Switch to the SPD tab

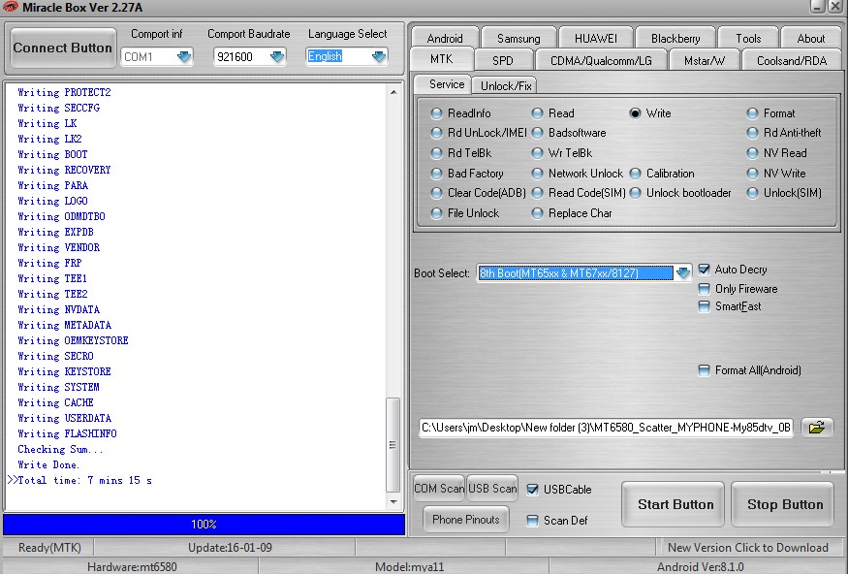coord(503,60)
